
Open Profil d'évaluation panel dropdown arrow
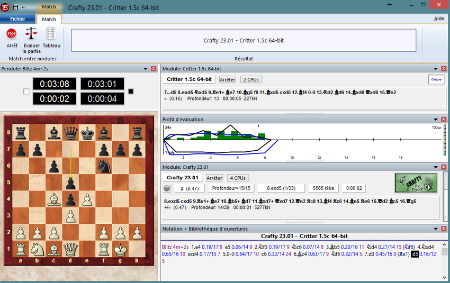pos(436,120)
